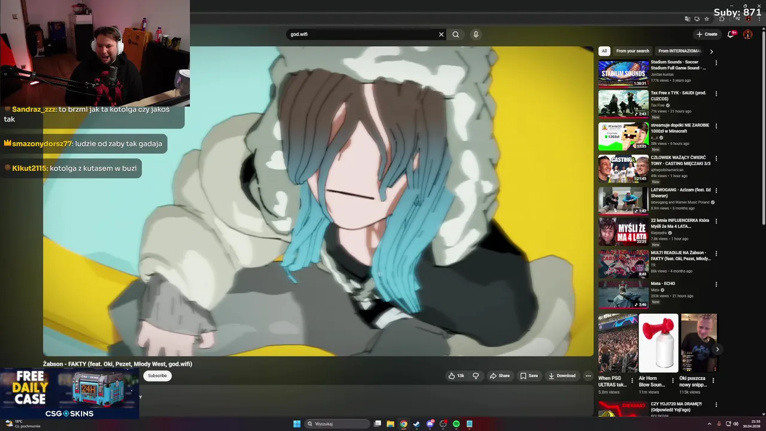Open the account avatar menu
The width and height of the screenshot is (766, 431).
click(747, 34)
